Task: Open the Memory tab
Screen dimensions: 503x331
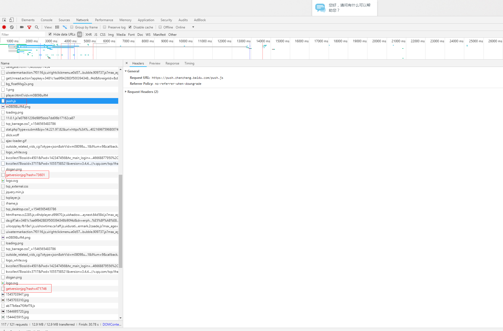Action: click(126, 20)
